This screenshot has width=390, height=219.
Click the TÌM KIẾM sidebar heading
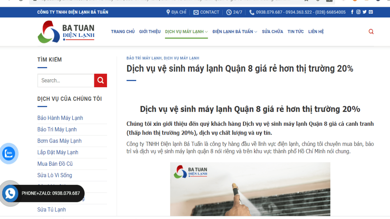(x=49, y=59)
